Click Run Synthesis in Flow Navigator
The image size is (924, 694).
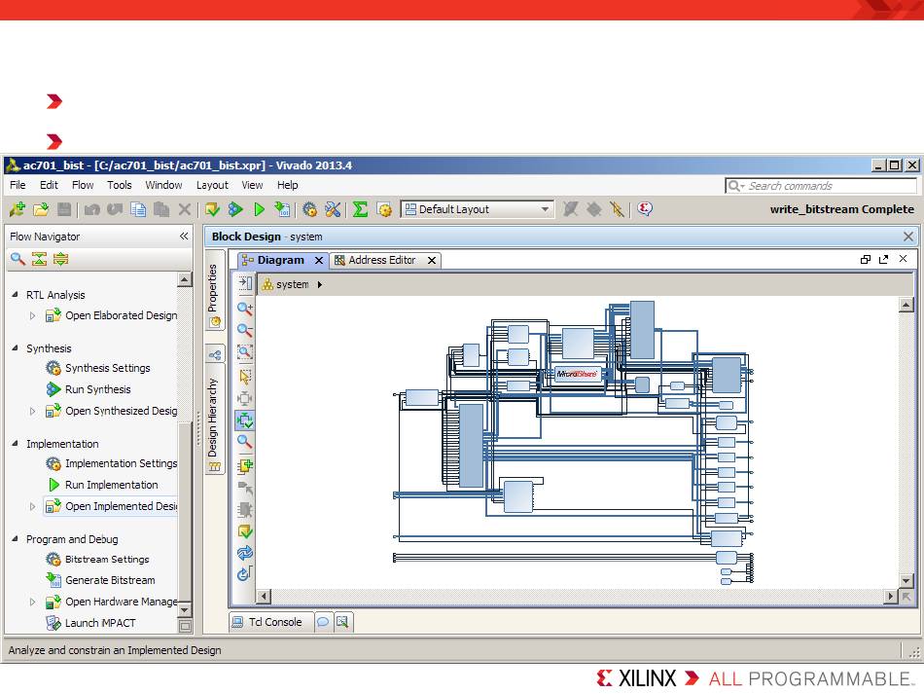(97, 389)
